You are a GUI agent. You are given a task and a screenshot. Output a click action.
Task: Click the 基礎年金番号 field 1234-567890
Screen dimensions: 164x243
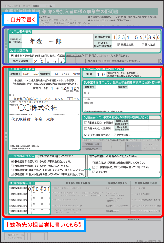(x=136, y=37)
